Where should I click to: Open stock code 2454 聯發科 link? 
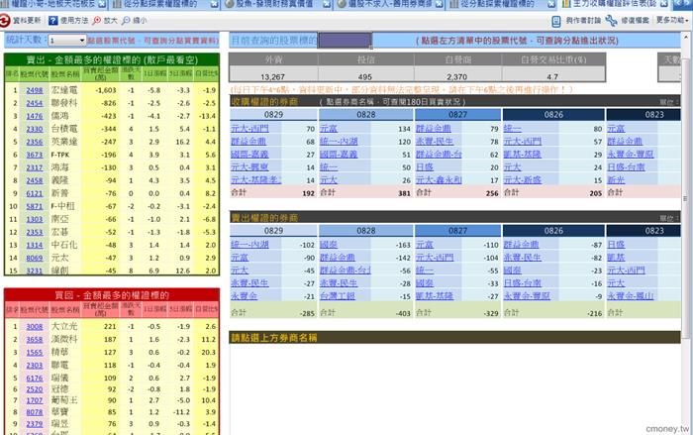pyautogui.click(x=34, y=103)
